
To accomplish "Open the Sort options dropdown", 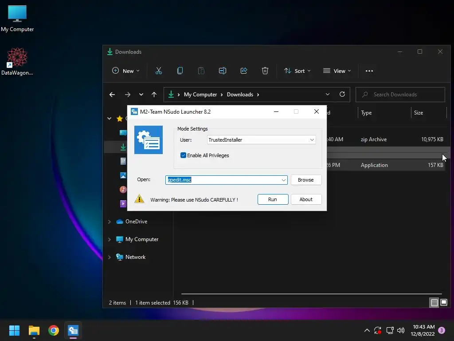I will 297,71.
